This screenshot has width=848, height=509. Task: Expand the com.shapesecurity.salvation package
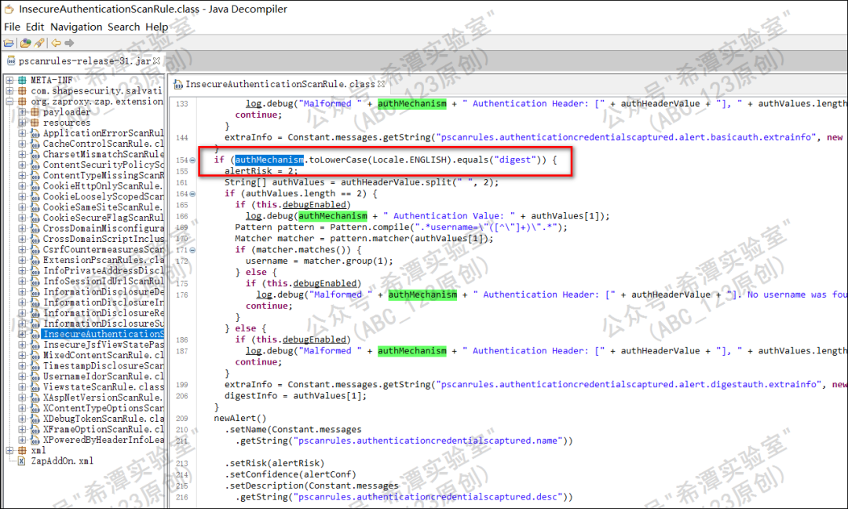(x=9, y=91)
